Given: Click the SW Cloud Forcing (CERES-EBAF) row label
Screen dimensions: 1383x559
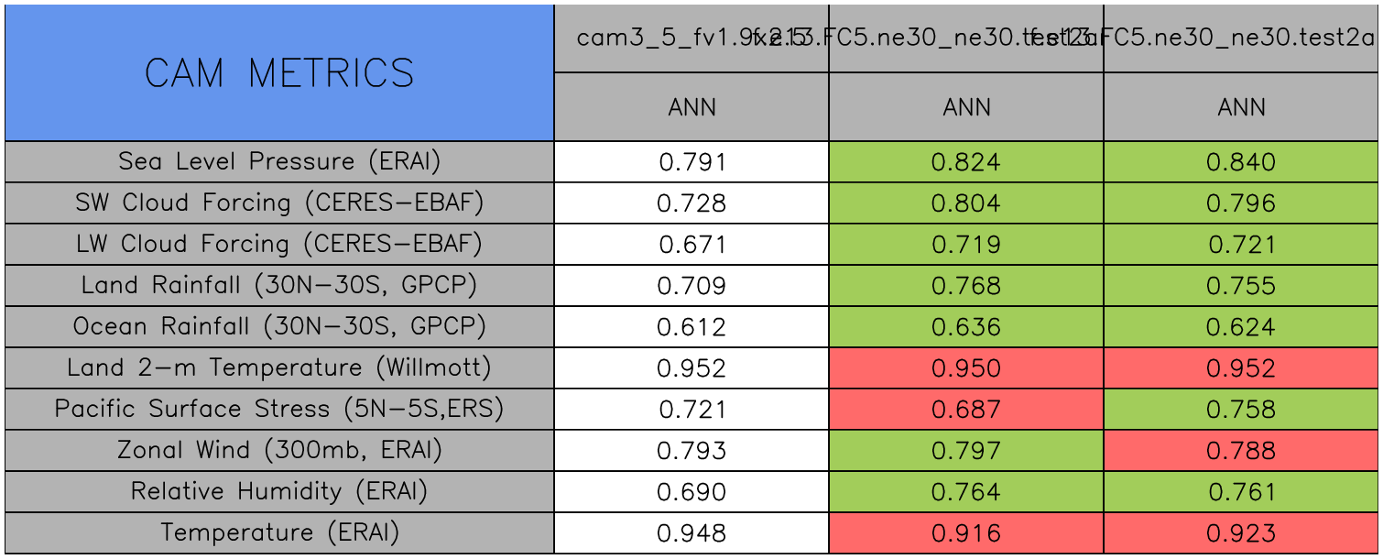Looking at the screenshot, I should 279,203.
